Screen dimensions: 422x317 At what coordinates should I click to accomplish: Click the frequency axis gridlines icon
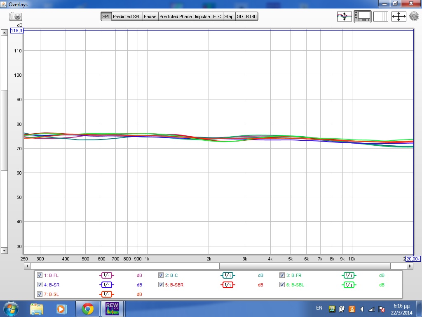(381, 17)
